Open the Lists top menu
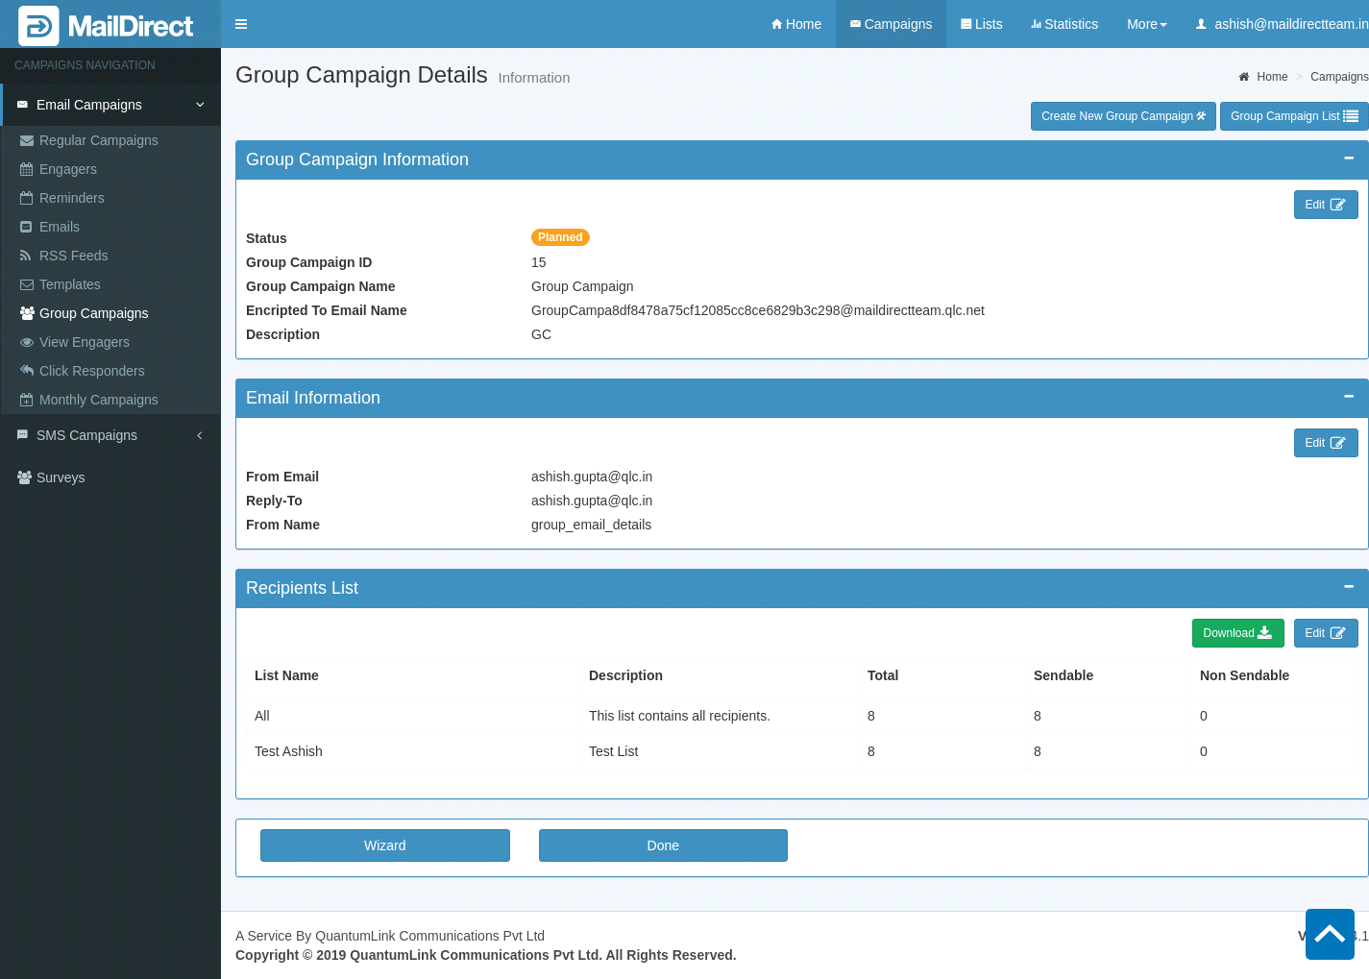 (x=981, y=24)
